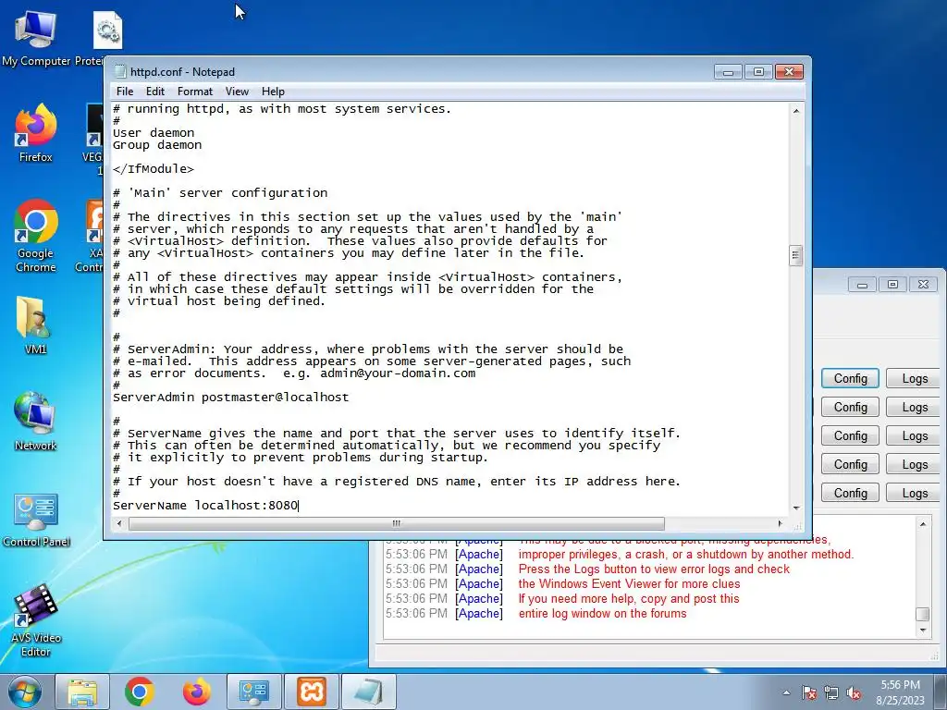Screen dimensions: 947x710
Task: Switch to Notepad taskbar button
Action: 368,692
